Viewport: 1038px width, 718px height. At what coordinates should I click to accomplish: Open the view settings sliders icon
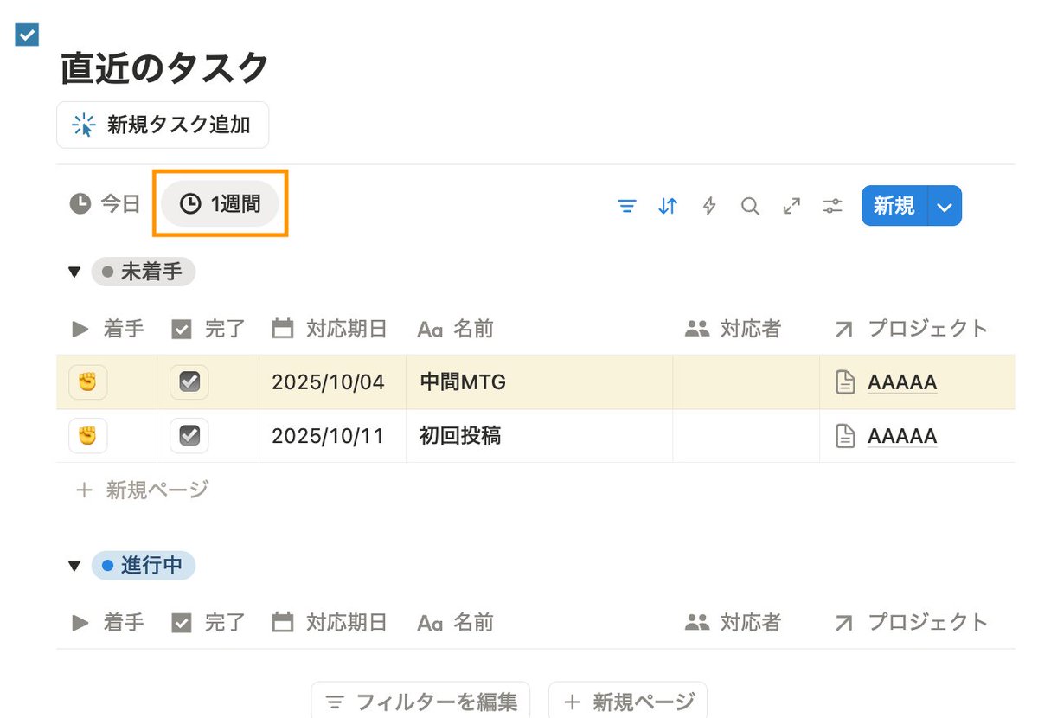coord(832,206)
